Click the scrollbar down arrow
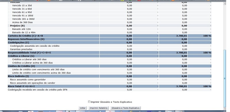This screenshot has height=112, width=230. 225,109
